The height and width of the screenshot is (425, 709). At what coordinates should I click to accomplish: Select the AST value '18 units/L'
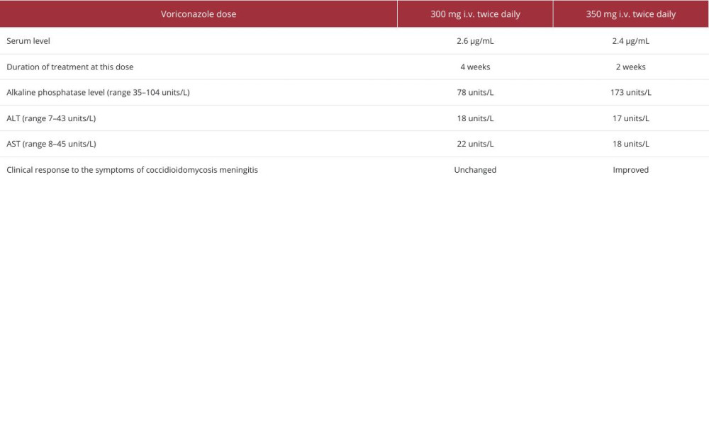[631, 144]
